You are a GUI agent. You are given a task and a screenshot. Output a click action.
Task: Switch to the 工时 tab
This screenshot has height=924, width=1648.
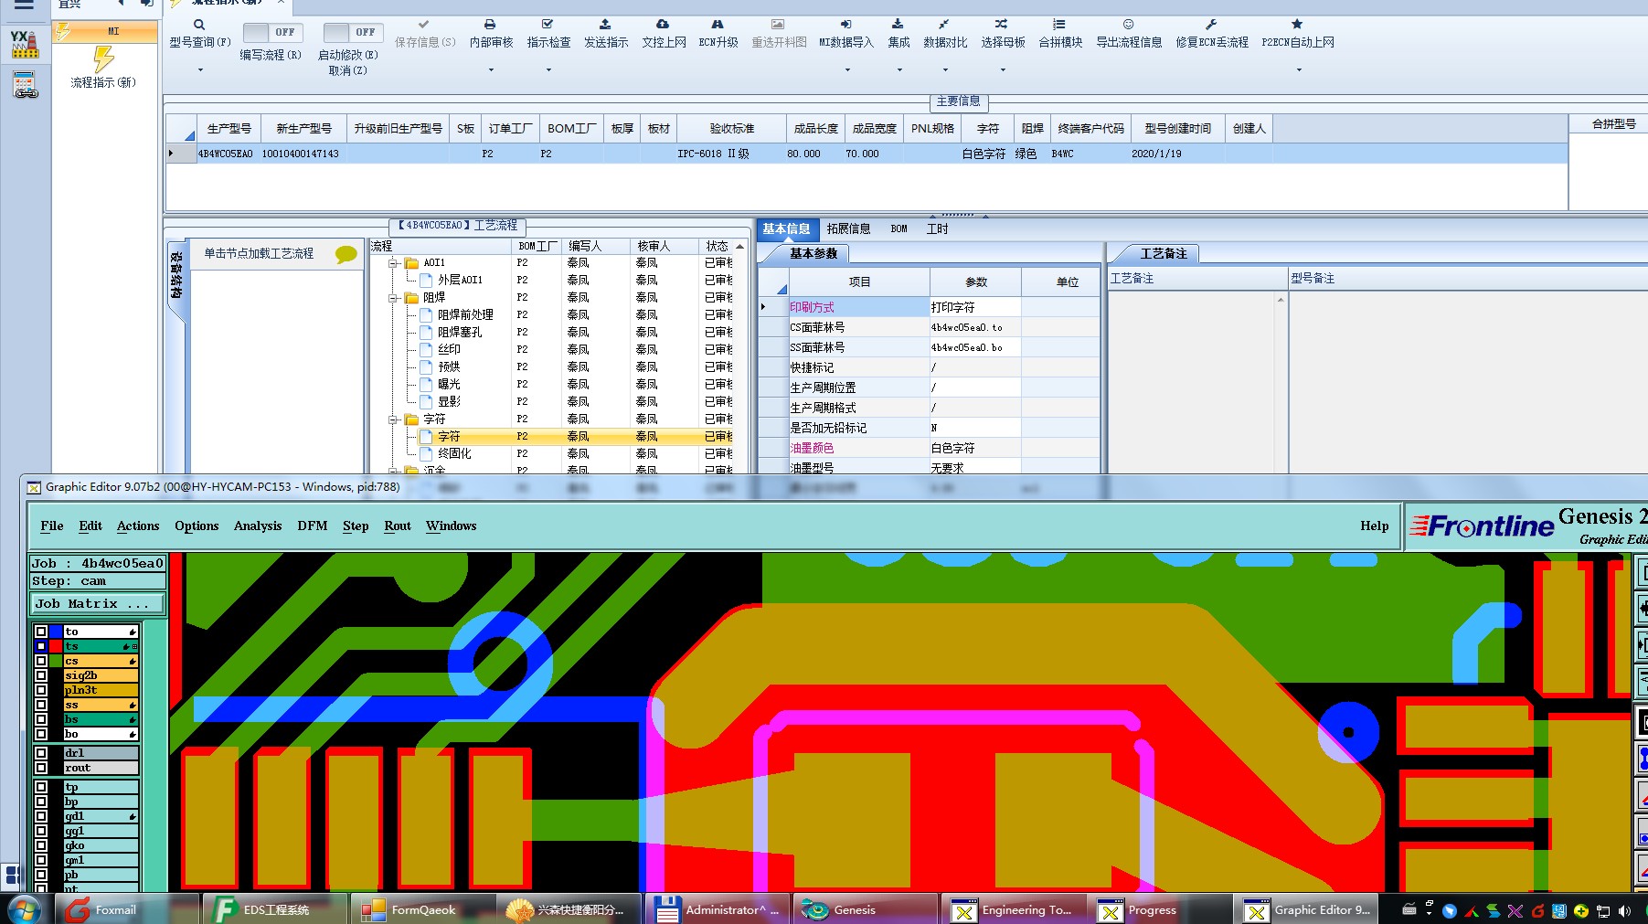[x=937, y=228]
